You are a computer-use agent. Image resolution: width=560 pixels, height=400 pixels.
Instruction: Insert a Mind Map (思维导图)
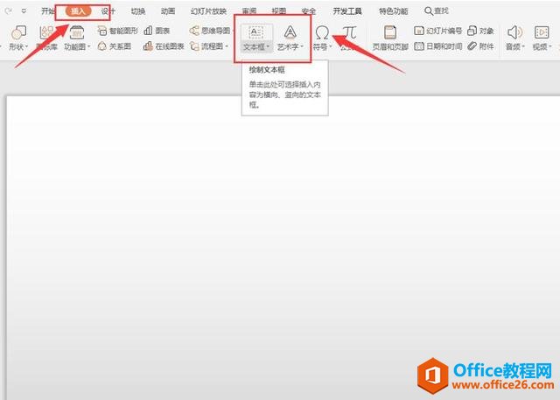[210, 31]
